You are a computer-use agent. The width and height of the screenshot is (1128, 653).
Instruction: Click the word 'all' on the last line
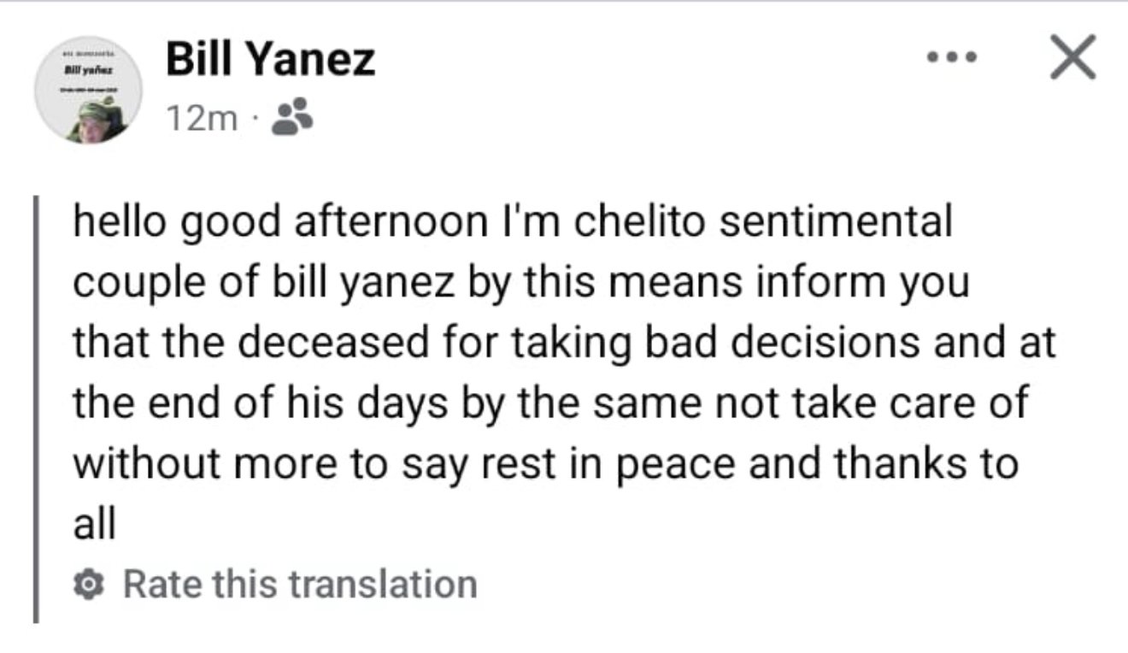click(93, 524)
